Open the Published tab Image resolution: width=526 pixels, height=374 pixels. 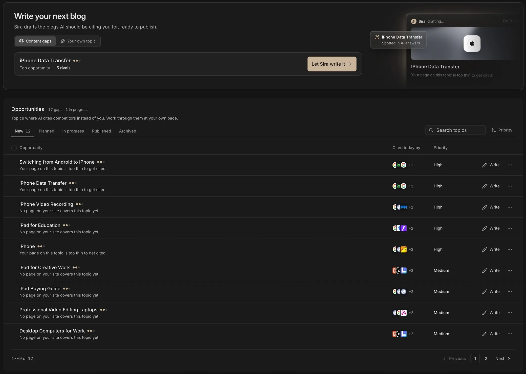click(101, 131)
